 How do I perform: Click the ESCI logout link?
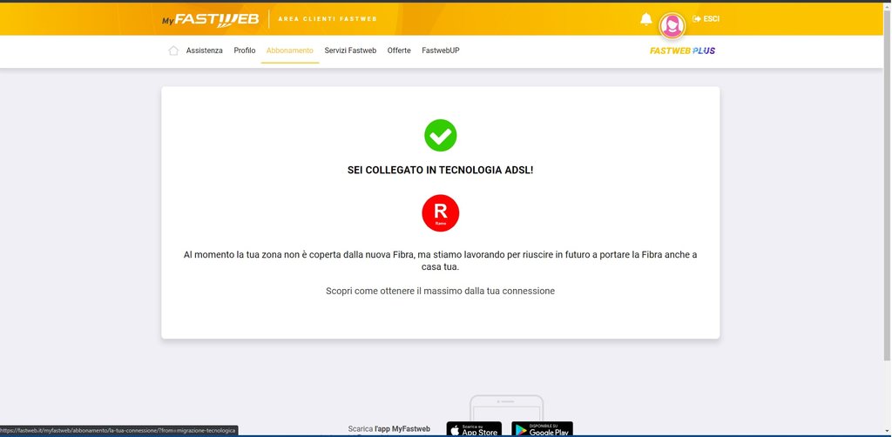[x=706, y=19]
